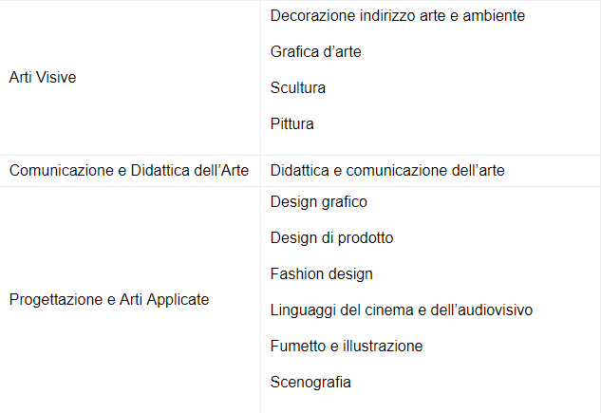Click Fumetto e illustrazione course
The image size is (601, 413).
point(347,346)
